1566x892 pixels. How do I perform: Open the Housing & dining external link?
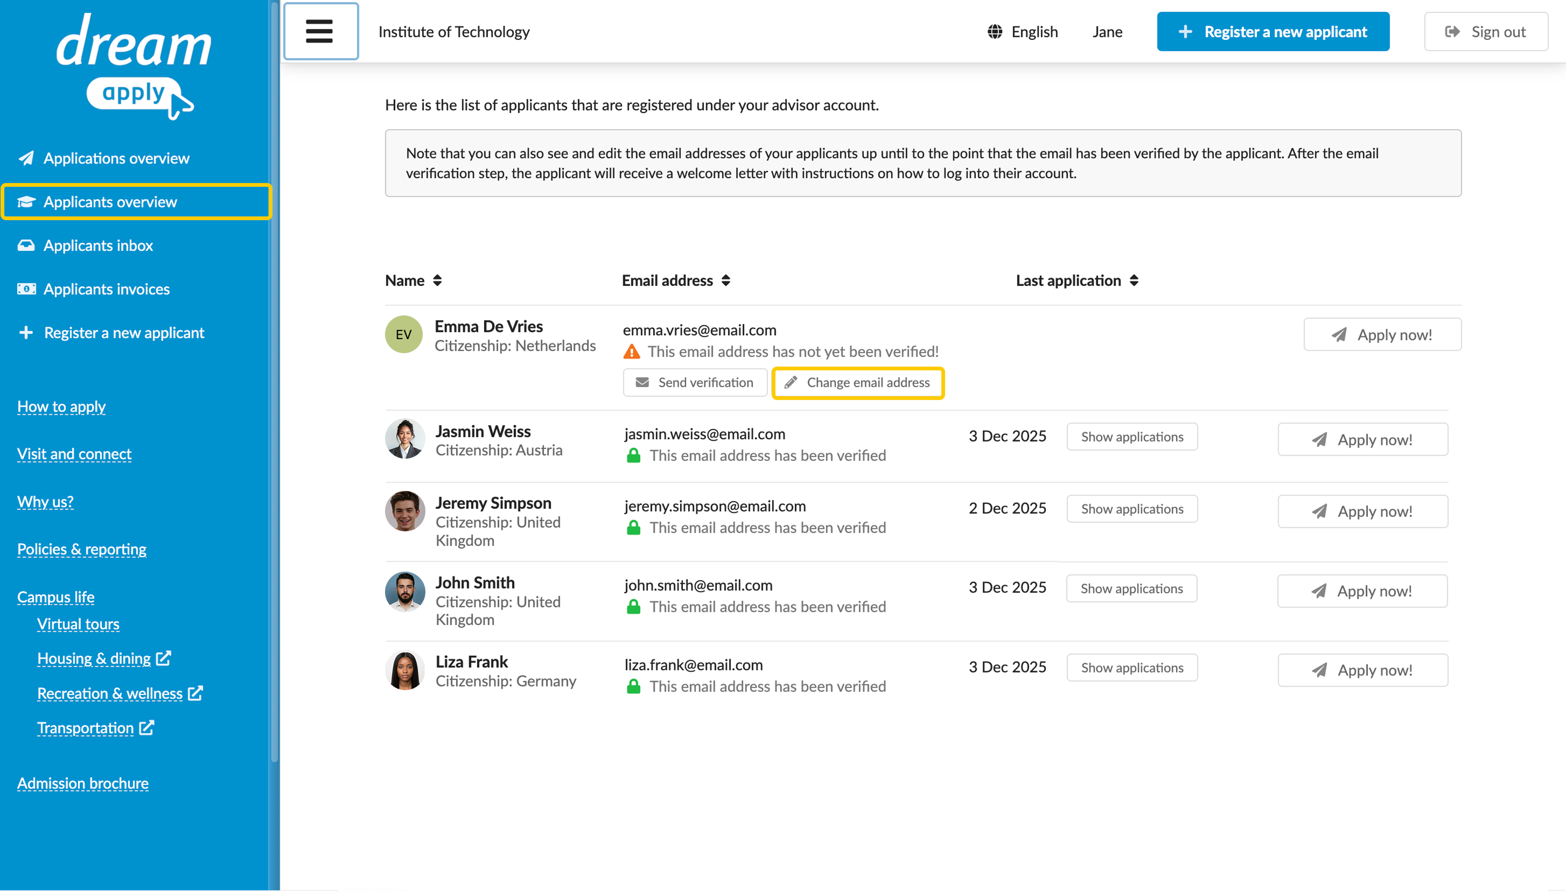tap(104, 658)
